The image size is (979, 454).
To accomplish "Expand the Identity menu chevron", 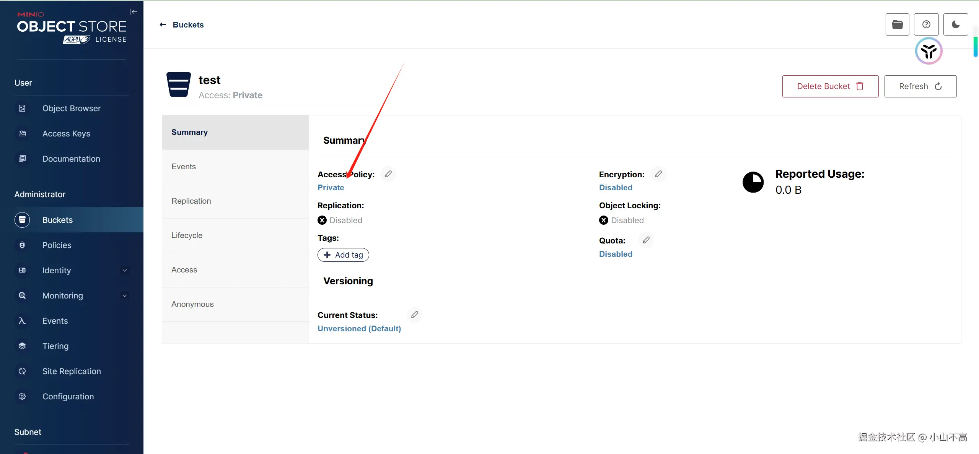I will tap(125, 271).
